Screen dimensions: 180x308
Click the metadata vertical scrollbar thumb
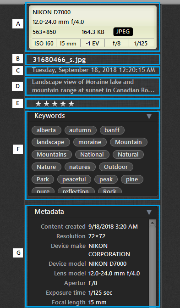tap(152, 264)
